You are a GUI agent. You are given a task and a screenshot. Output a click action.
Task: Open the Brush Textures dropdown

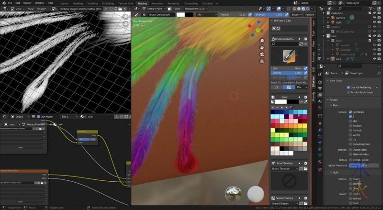point(284,169)
